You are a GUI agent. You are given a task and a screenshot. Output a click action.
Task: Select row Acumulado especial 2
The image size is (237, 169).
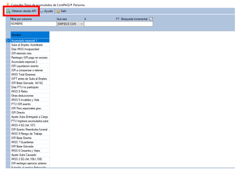[30, 62]
